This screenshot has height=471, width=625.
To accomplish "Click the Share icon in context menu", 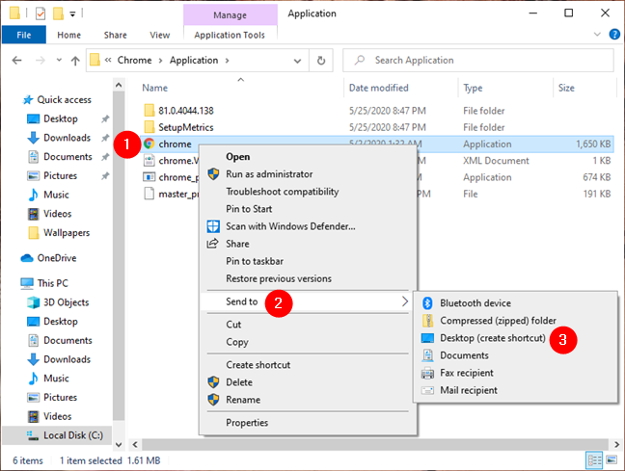I will tap(213, 244).
